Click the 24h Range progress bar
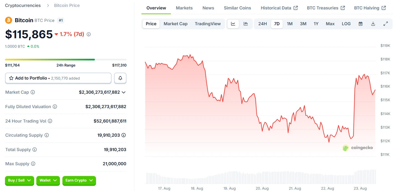 click(65, 59)
